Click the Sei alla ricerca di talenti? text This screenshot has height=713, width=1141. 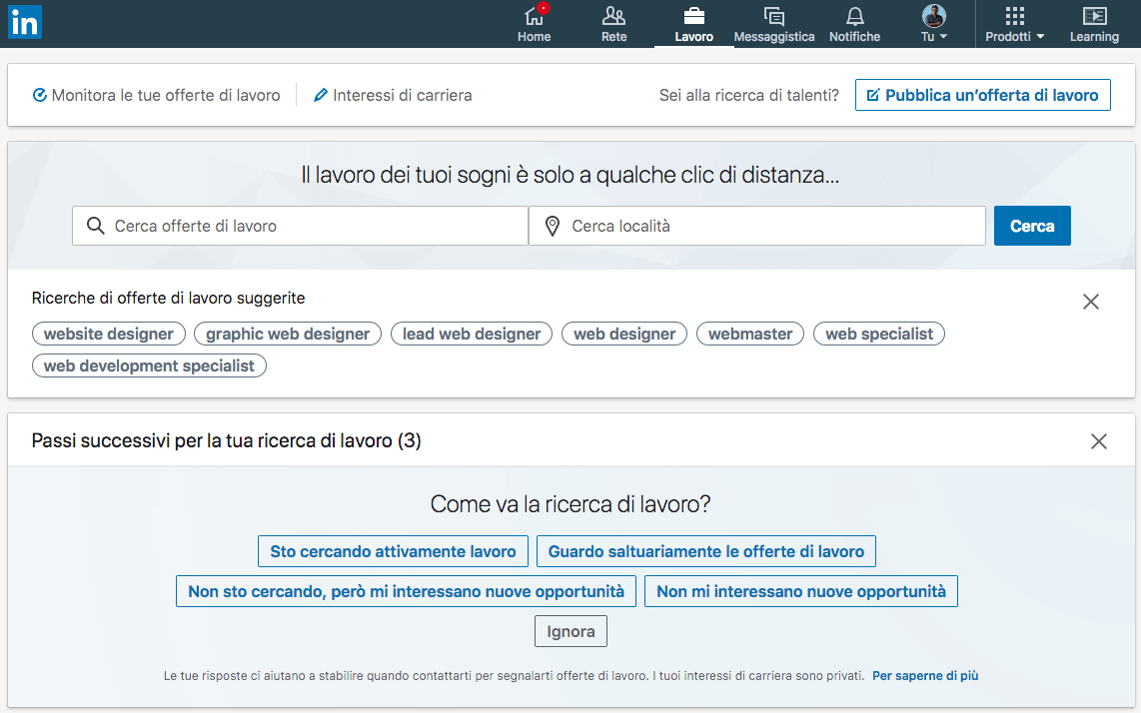748,95
